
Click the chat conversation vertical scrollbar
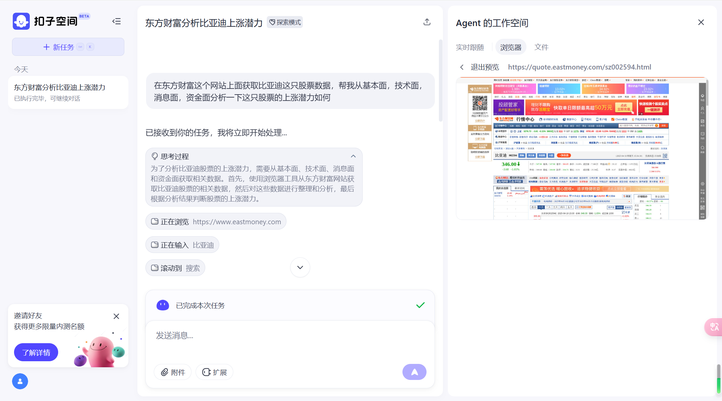[x=441, y=80]
